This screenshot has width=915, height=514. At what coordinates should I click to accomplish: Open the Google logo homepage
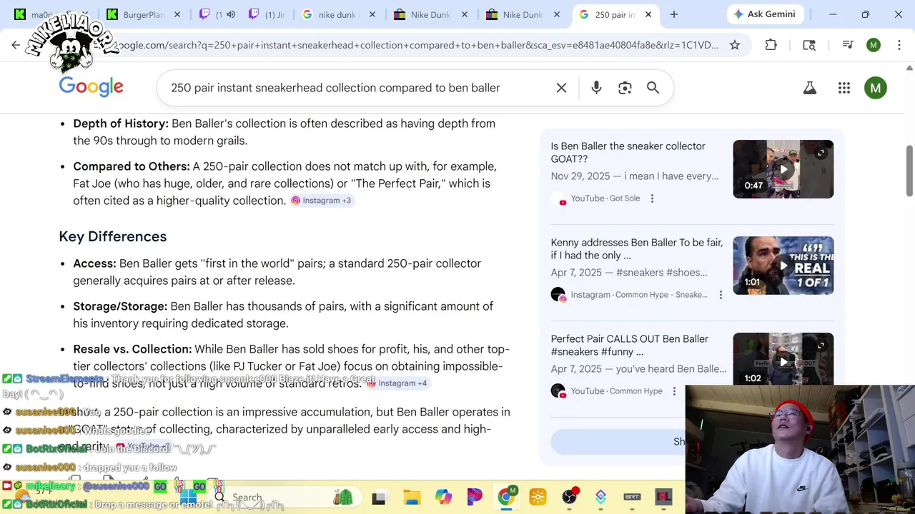tap(91, 87)
